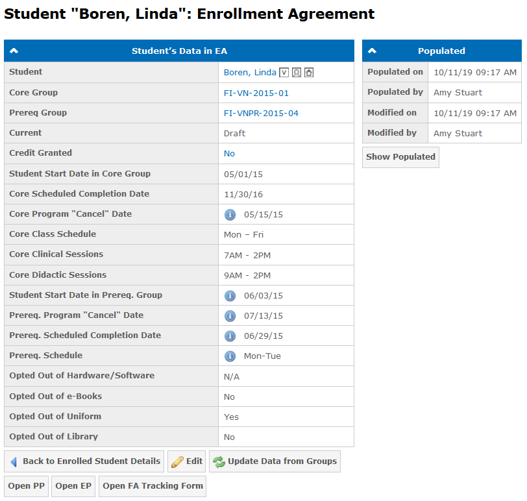Click the 'No' Opted Out of Library value
Viewport: 527px width, 501px height.
tap(229, 437)
